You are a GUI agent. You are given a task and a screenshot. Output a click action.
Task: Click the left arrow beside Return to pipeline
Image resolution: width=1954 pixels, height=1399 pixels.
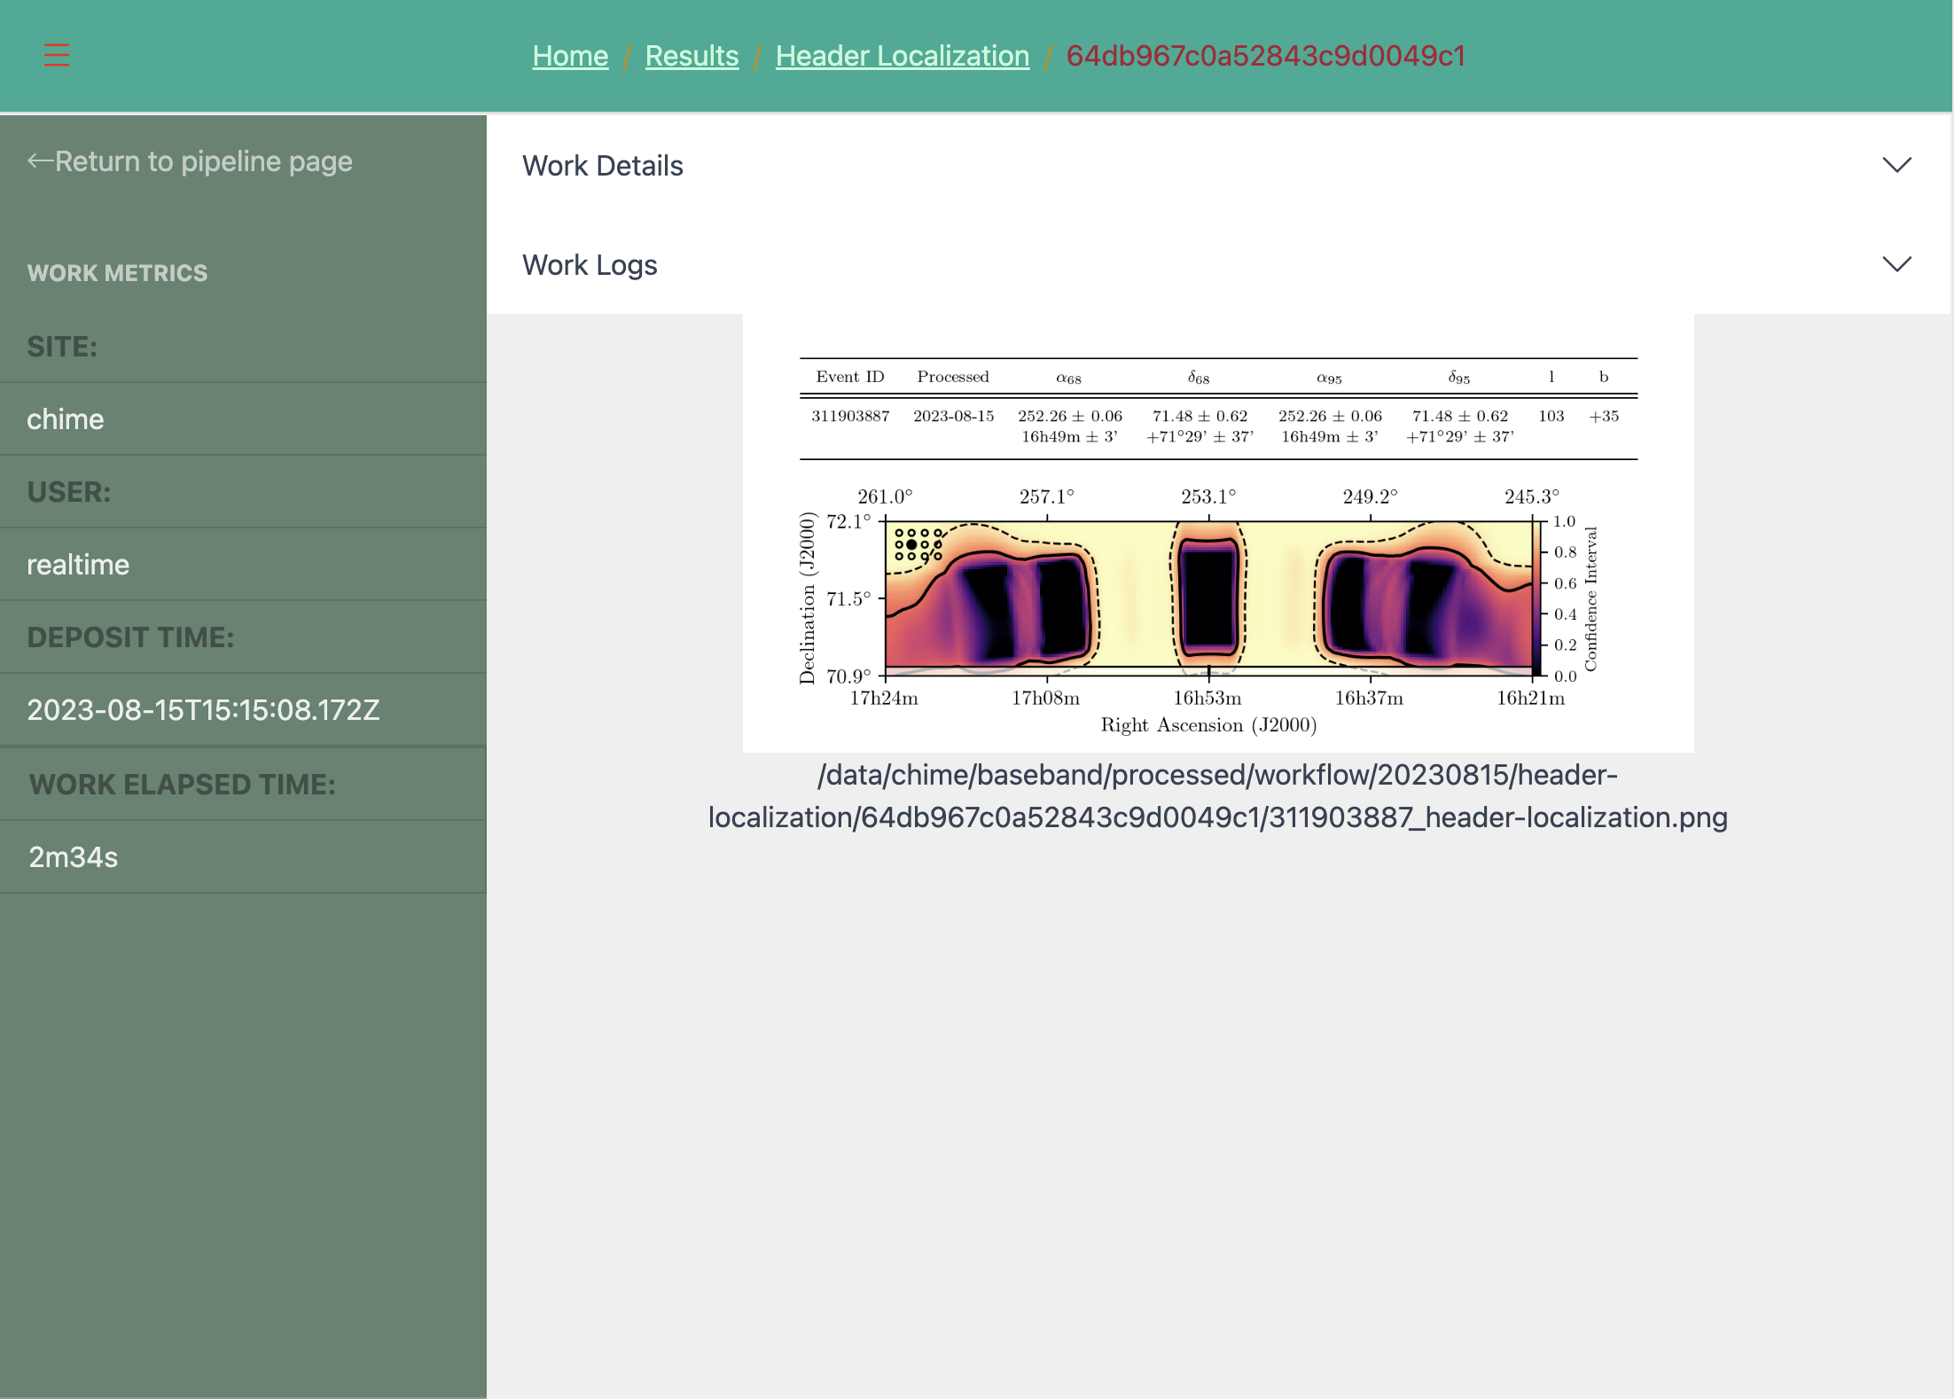click(40, 160)
